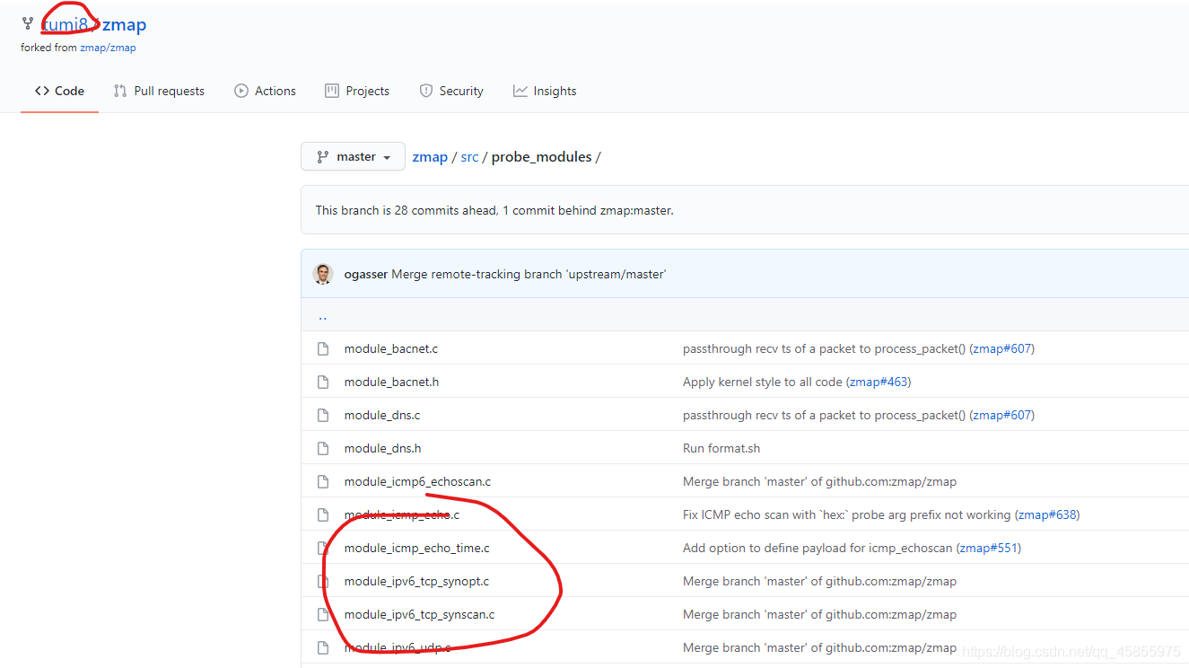View the Insights tab

pos(545,91)
